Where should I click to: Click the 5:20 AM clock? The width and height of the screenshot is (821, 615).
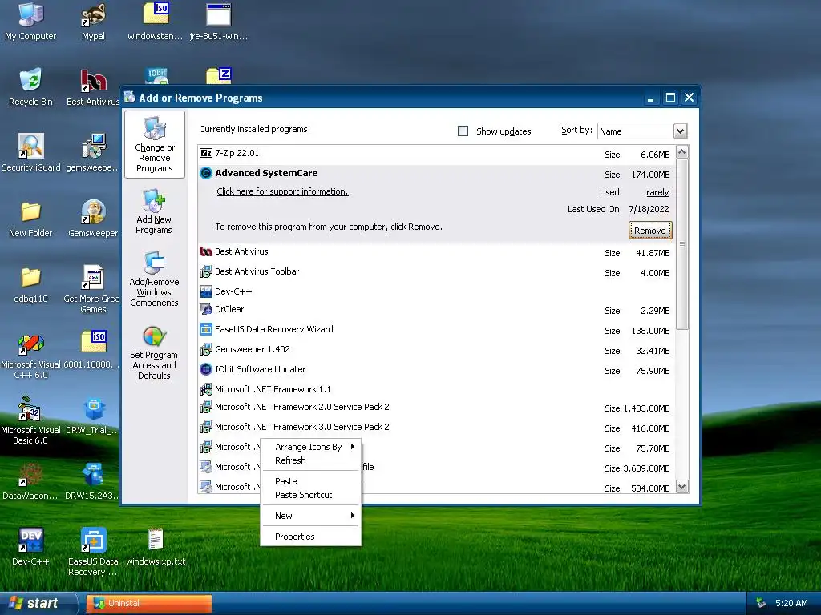tap(791, 603)
